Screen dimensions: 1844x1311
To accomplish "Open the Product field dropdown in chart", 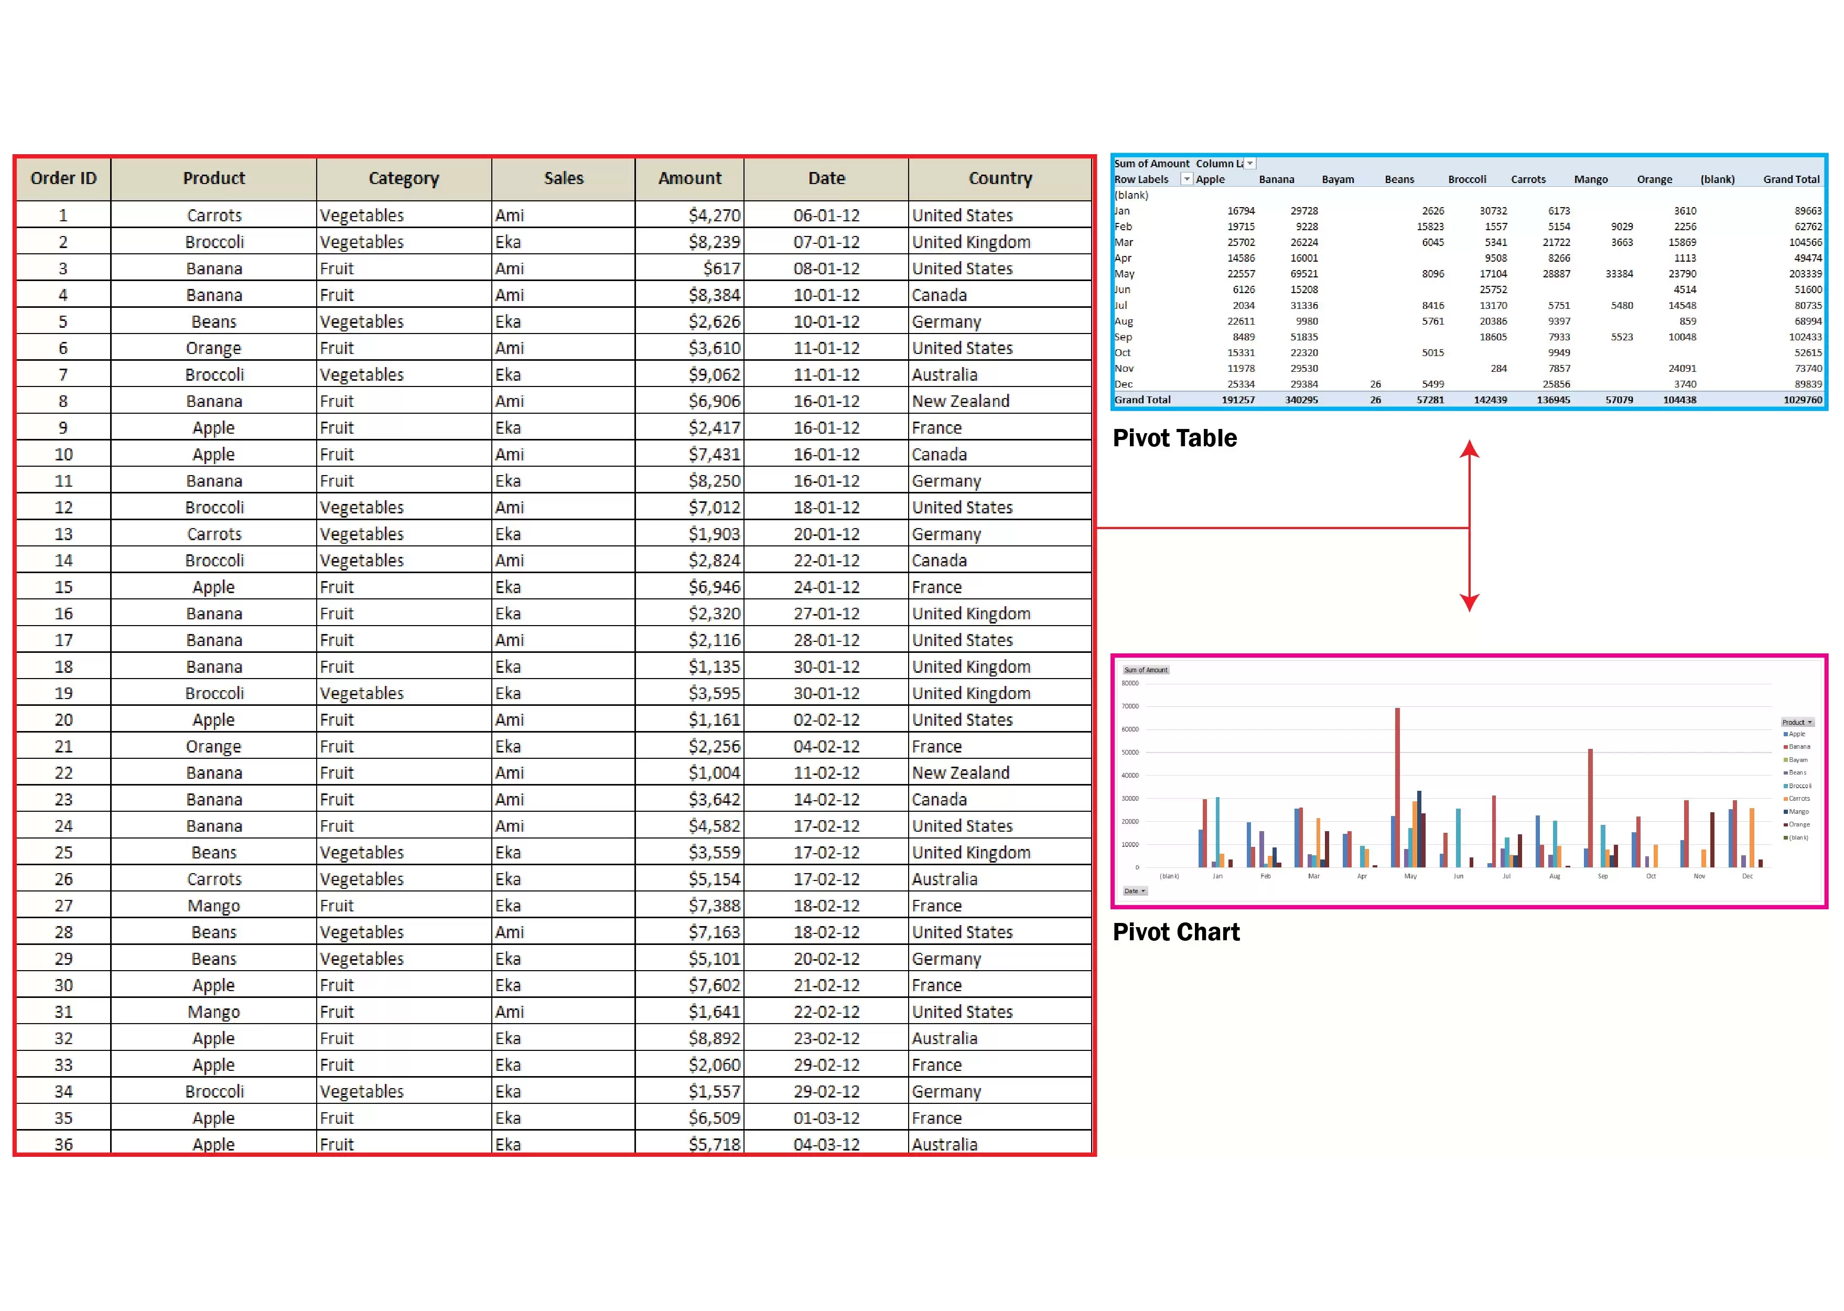I will tap(1797, 723).
